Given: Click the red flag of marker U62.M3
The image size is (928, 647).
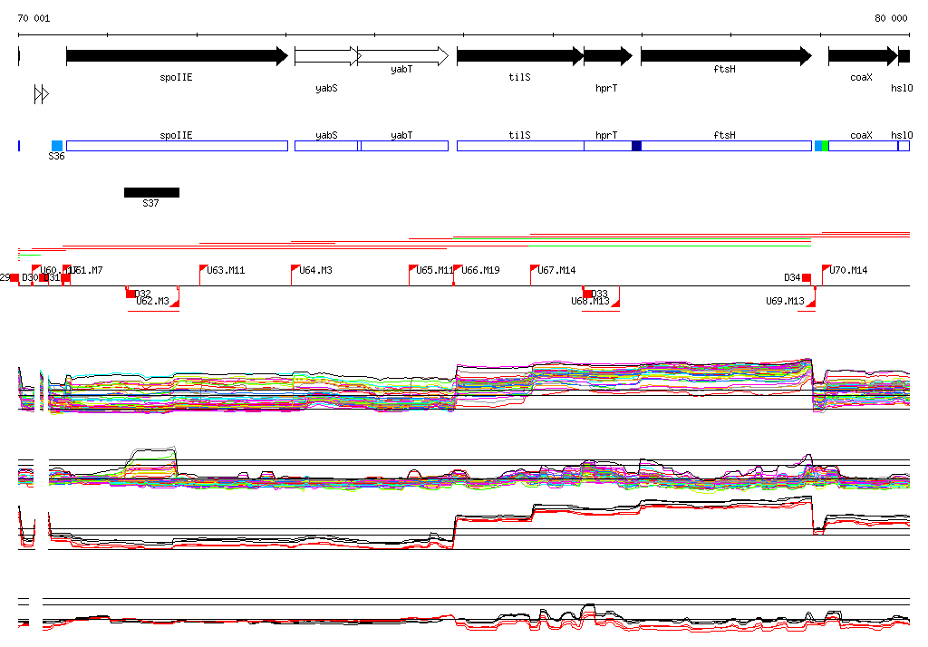Looking at the screenshot, I should point(175,303).
